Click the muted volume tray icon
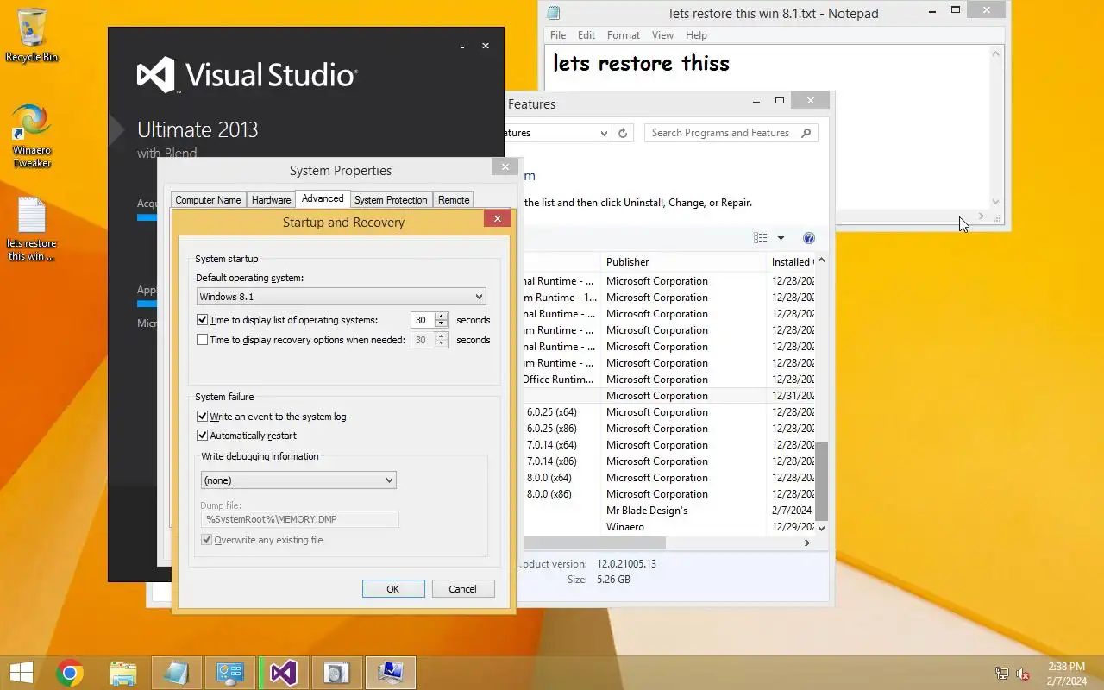The image size is (1104, 690). [1023, 674]
